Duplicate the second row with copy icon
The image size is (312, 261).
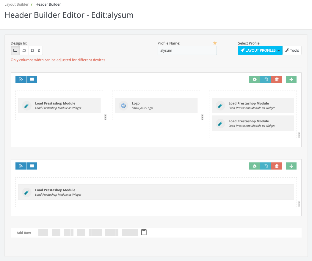tap(266, 166)
